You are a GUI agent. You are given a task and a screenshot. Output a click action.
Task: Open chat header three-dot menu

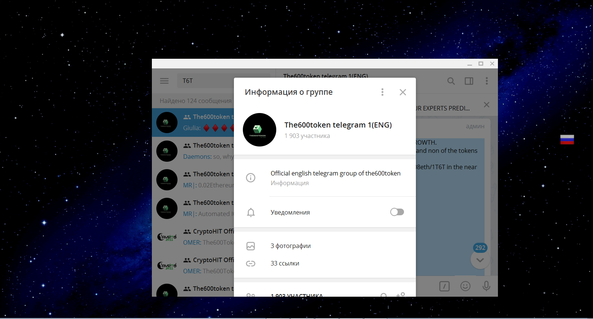[x=487, y=81]
